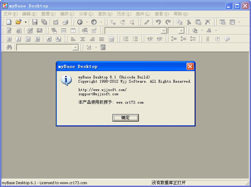
Task: Center align text
Action: [83, 39]
